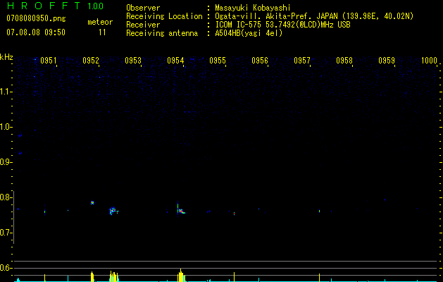Click the 'Receiving antenna' field label
443x282 pixels.
pyautogui.click(x=162, y=33)
